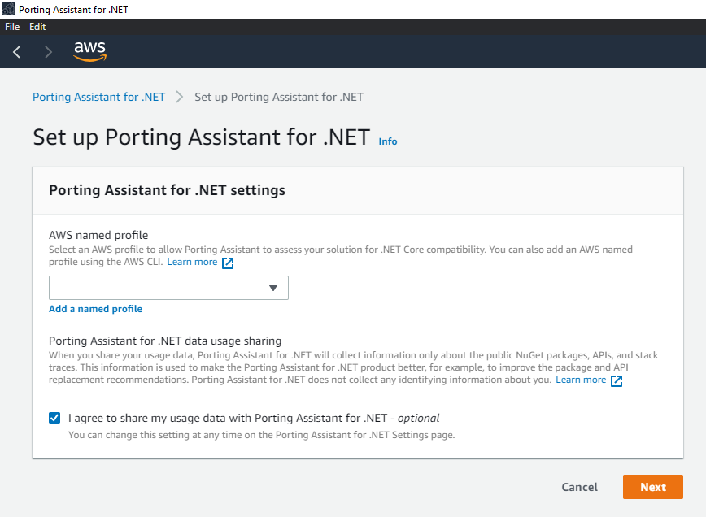Uncheck the usage data sharing agreement

click(54, 417)
